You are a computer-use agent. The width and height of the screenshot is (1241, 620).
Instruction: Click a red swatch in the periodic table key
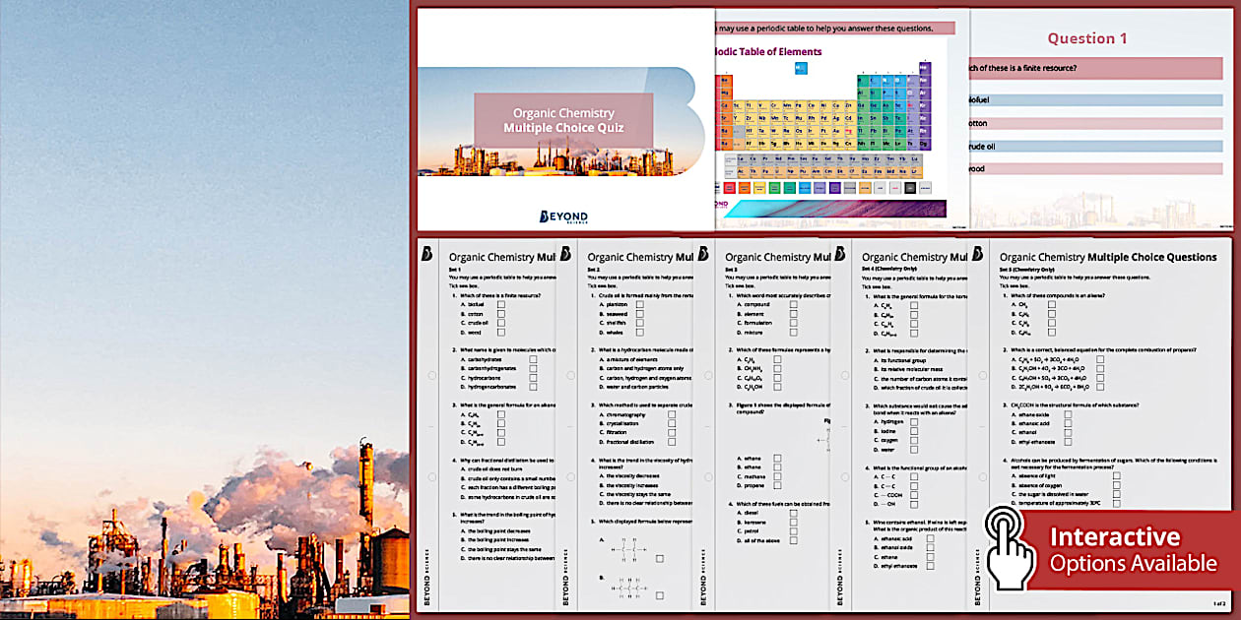[x=729, y=186]
